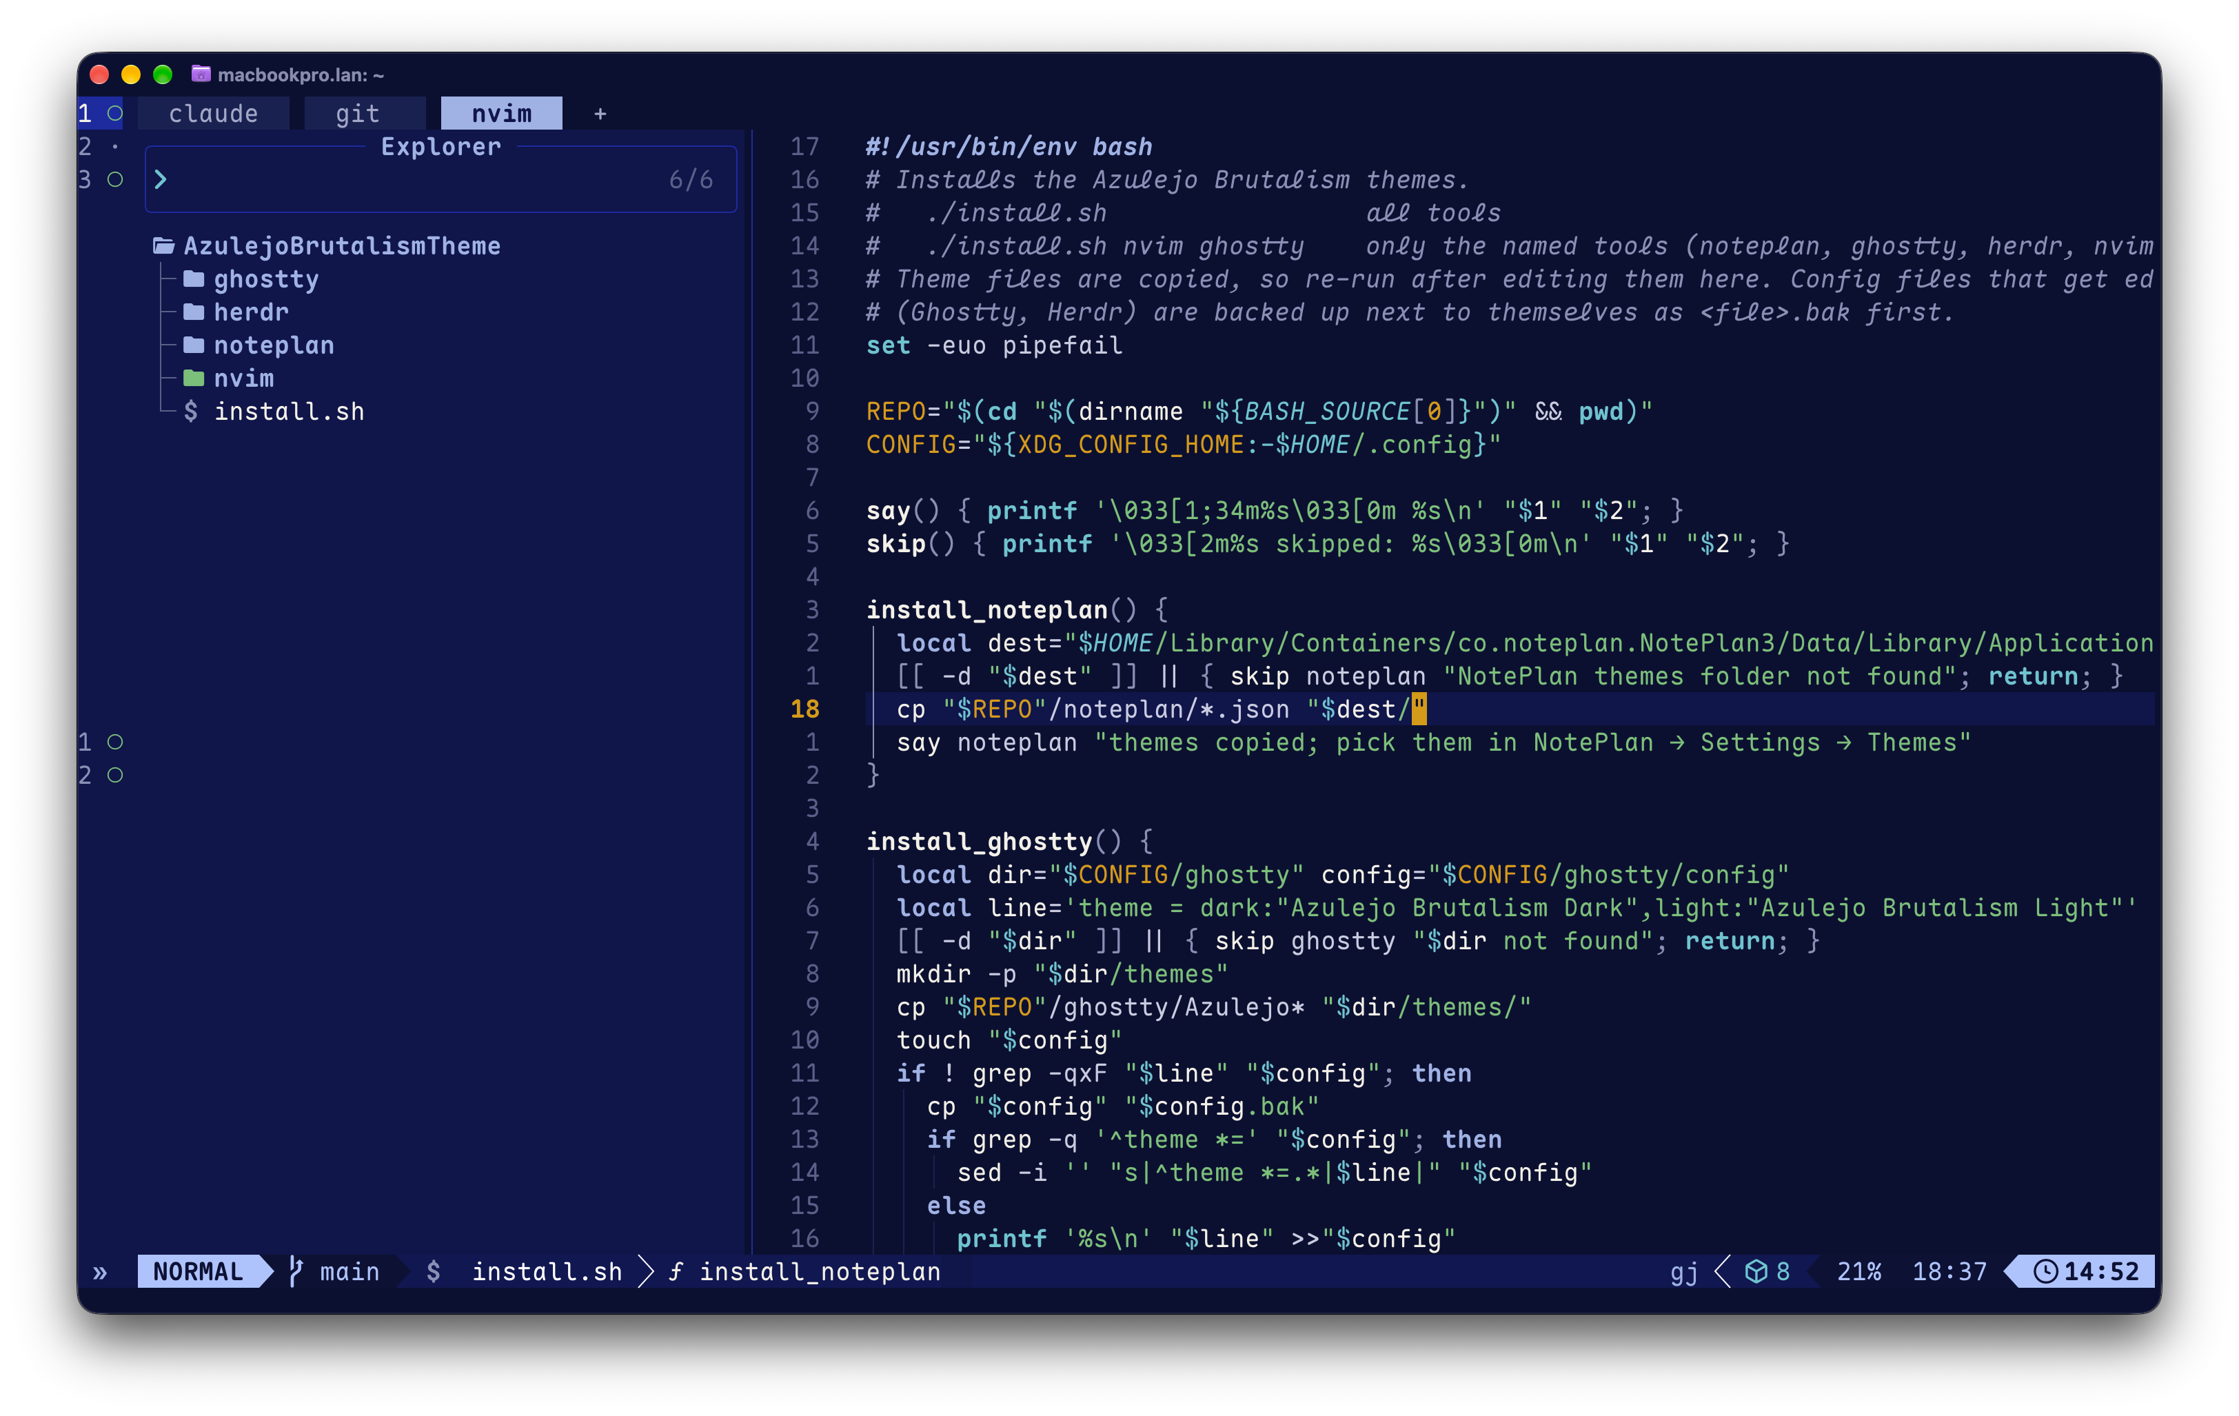Switch to the claude tab

[213, 114]
